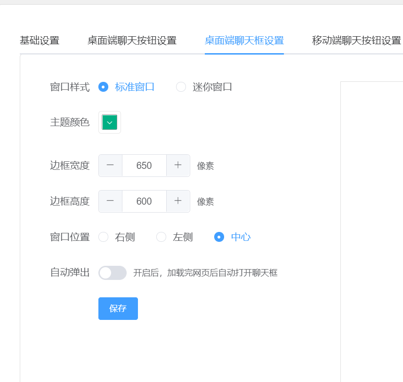Increase 边框宽度 with the plus button

(x=178, y=166)
